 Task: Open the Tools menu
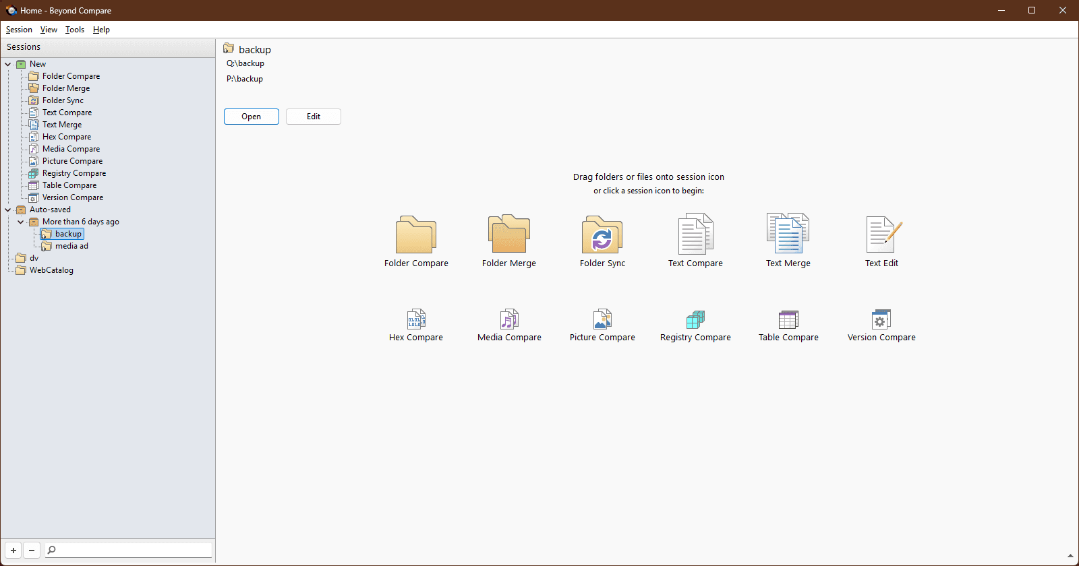(x=75, y=30)
